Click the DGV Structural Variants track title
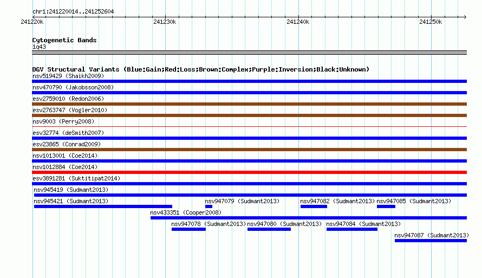Viewport: 482px width, 278px height. [201, 69]
